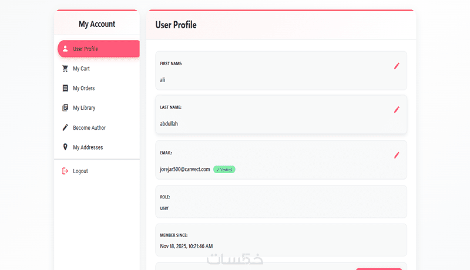
Task: Click the "LAST NAME:" label
Action: [x=170, y=107]
